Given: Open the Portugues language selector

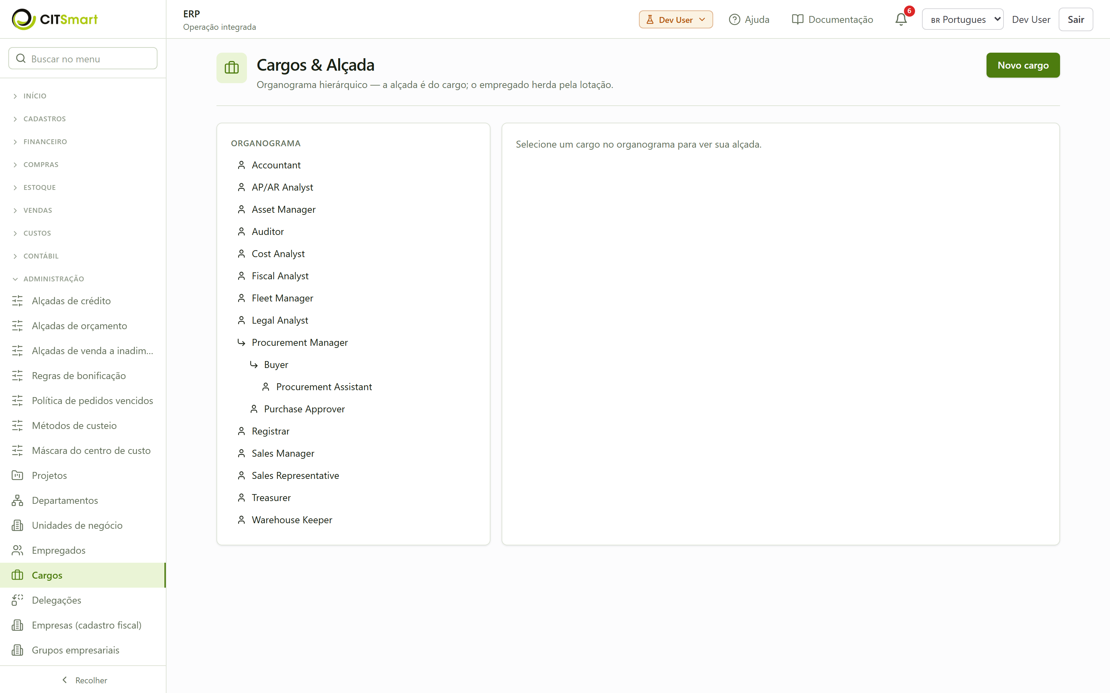Looking at the screenshot, I should tap(962, 19).
